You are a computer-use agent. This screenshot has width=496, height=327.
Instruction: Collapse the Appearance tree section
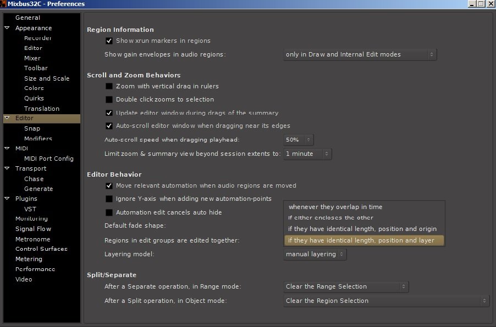point(7,28)
